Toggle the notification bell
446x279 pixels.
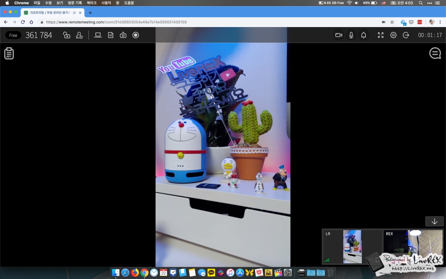point(364,35)
